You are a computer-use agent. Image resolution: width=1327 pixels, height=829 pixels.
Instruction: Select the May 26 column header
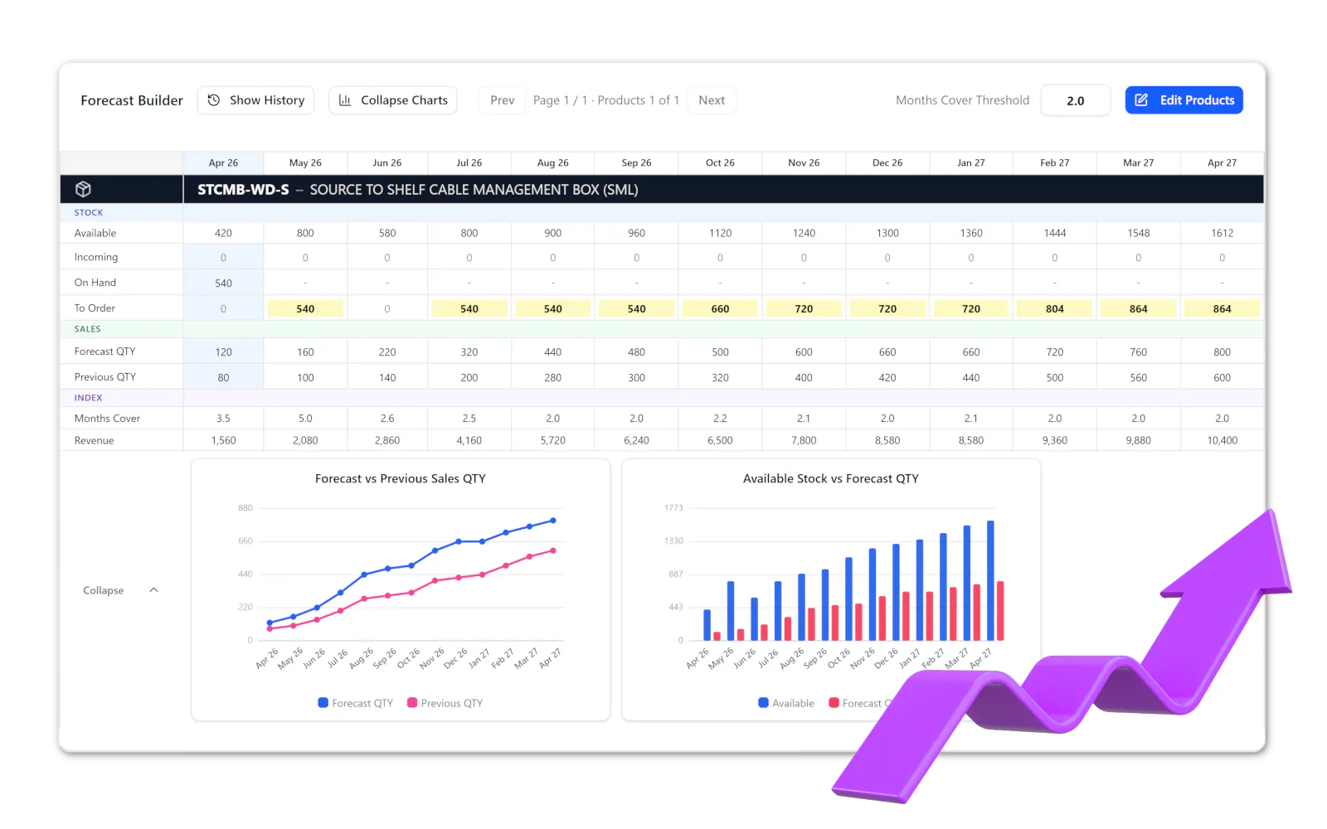pyautogui.click(x=305, y=162)
